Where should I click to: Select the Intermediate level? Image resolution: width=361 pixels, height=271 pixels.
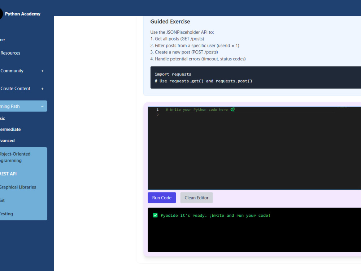click(x=10, y=130)
